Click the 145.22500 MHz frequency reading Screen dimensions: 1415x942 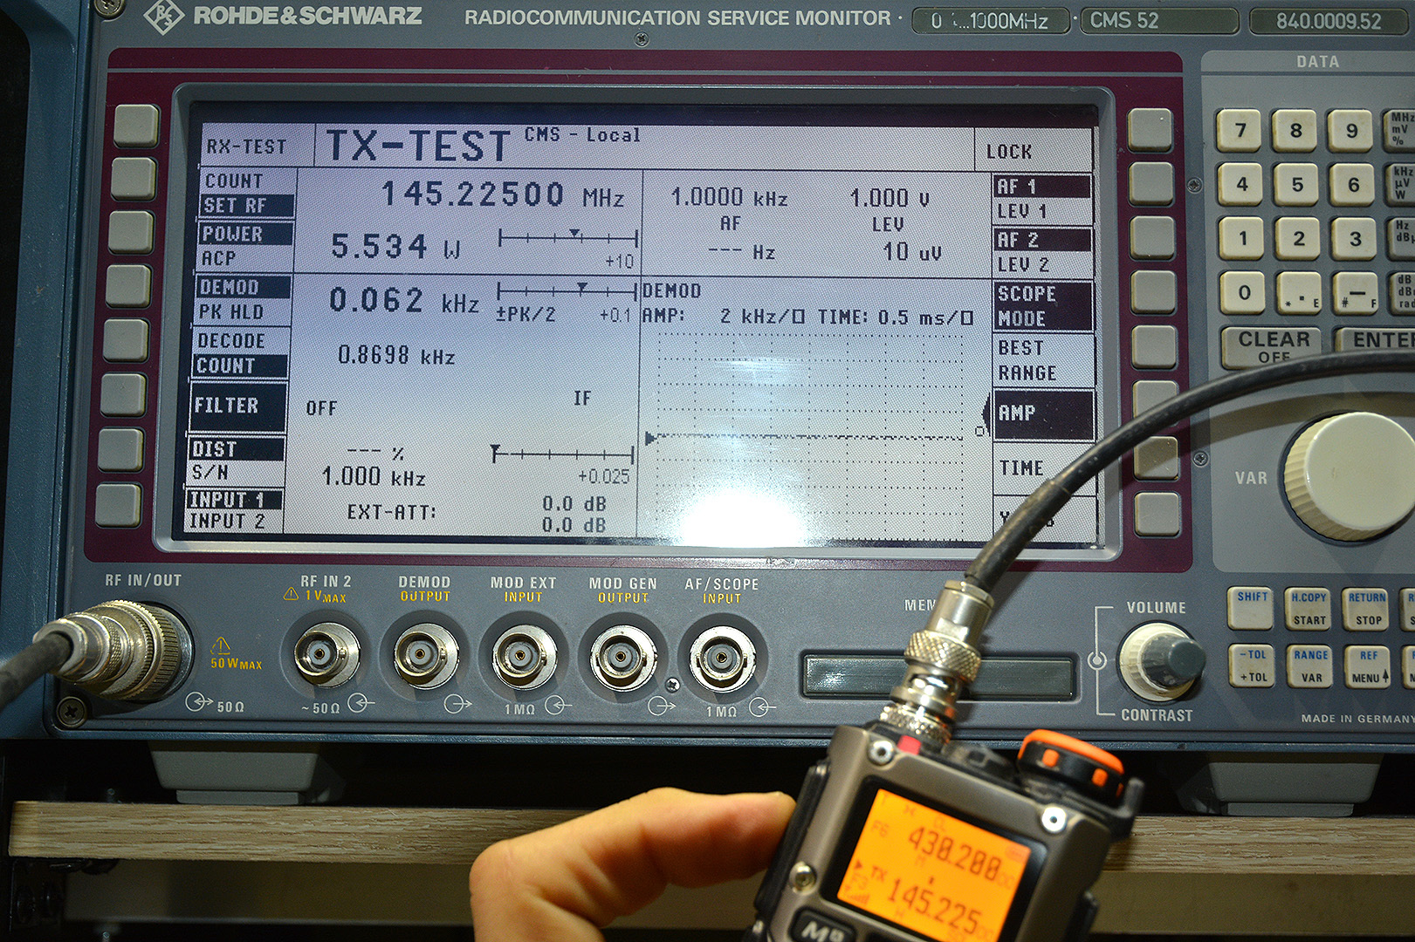[503, 195]
